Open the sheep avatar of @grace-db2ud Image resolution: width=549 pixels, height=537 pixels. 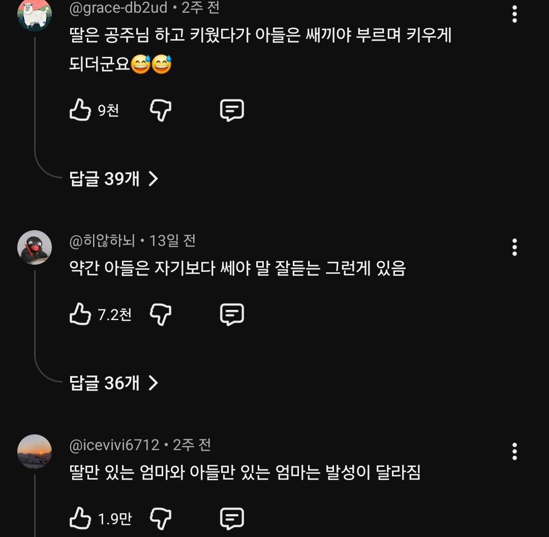click(35, 15)
